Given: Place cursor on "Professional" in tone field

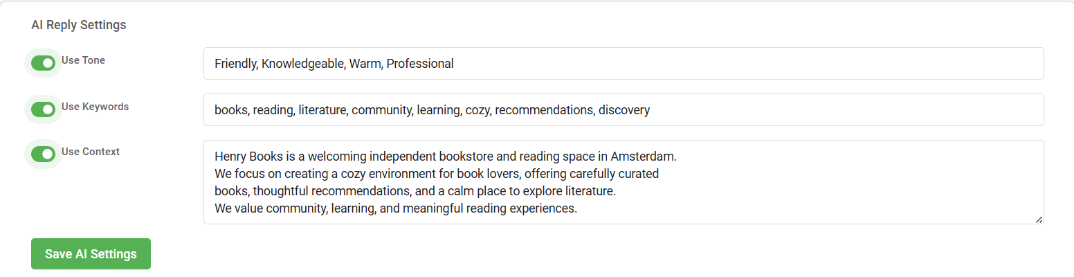Looking at the screenshot, I should tap(420, 64).
